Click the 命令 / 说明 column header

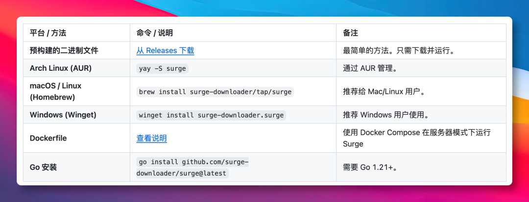(x=154, y=33)
